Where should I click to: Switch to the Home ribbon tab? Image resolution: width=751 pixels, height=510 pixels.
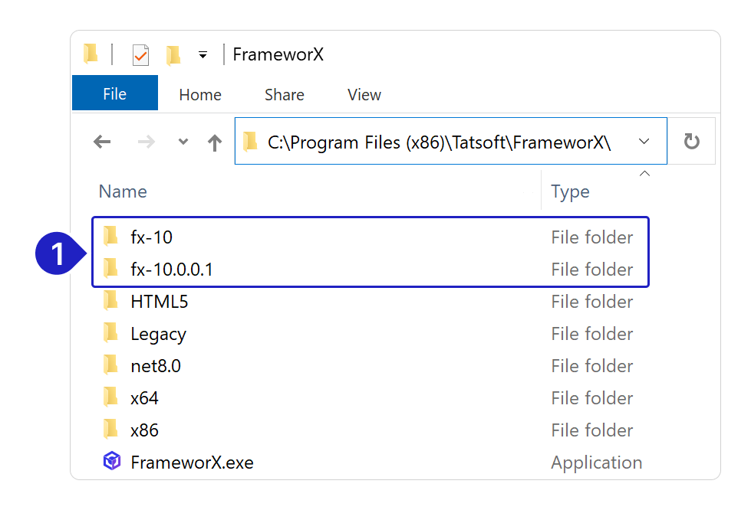pyautogui.click(x=200, y=95)
